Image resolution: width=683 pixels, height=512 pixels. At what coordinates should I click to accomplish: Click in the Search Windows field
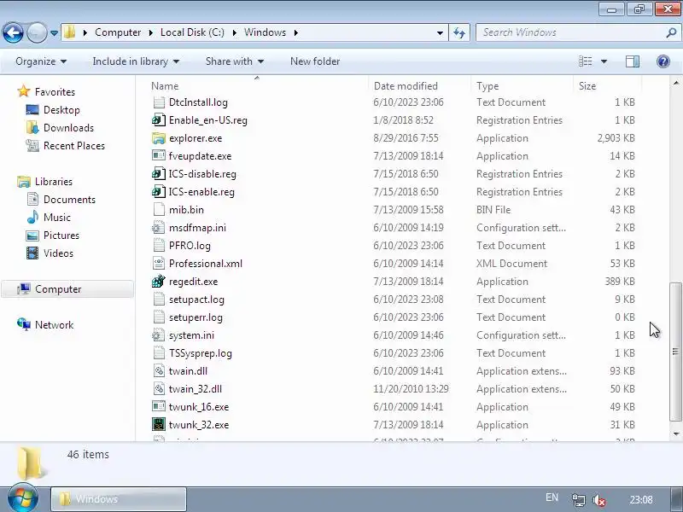pos(571,32)
